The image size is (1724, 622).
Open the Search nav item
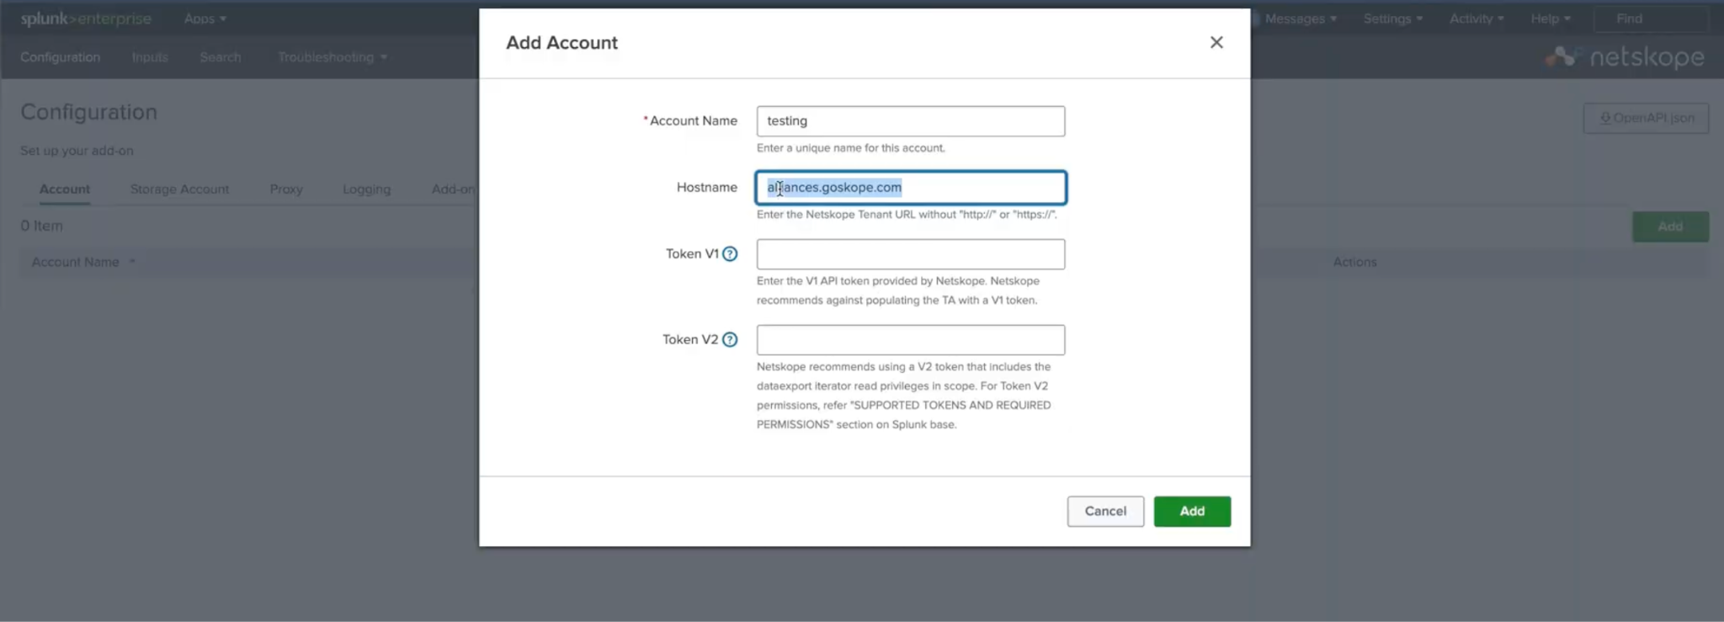point(221,57)
